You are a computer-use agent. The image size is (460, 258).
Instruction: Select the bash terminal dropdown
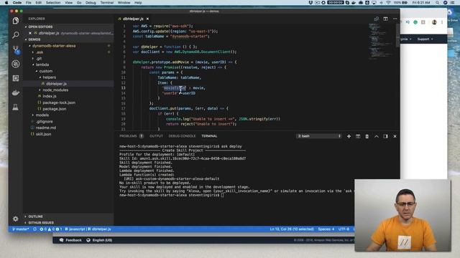[x=319, y=136]
